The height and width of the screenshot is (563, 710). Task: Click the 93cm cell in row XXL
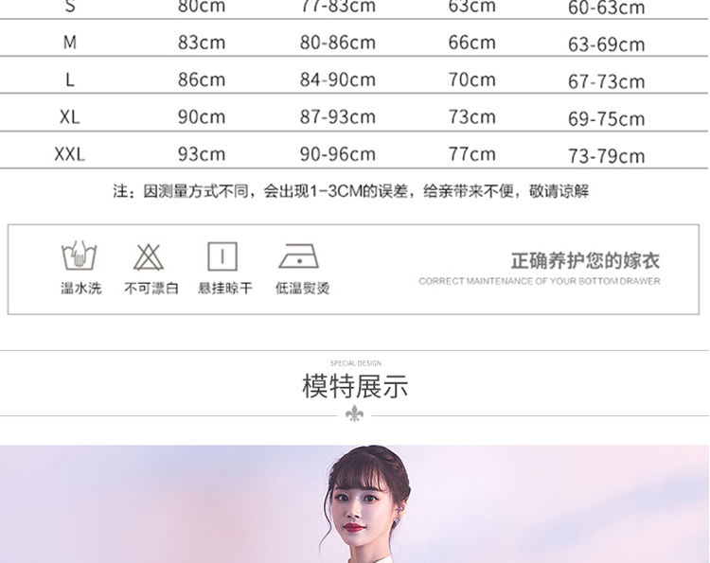(x=202, y=154)
